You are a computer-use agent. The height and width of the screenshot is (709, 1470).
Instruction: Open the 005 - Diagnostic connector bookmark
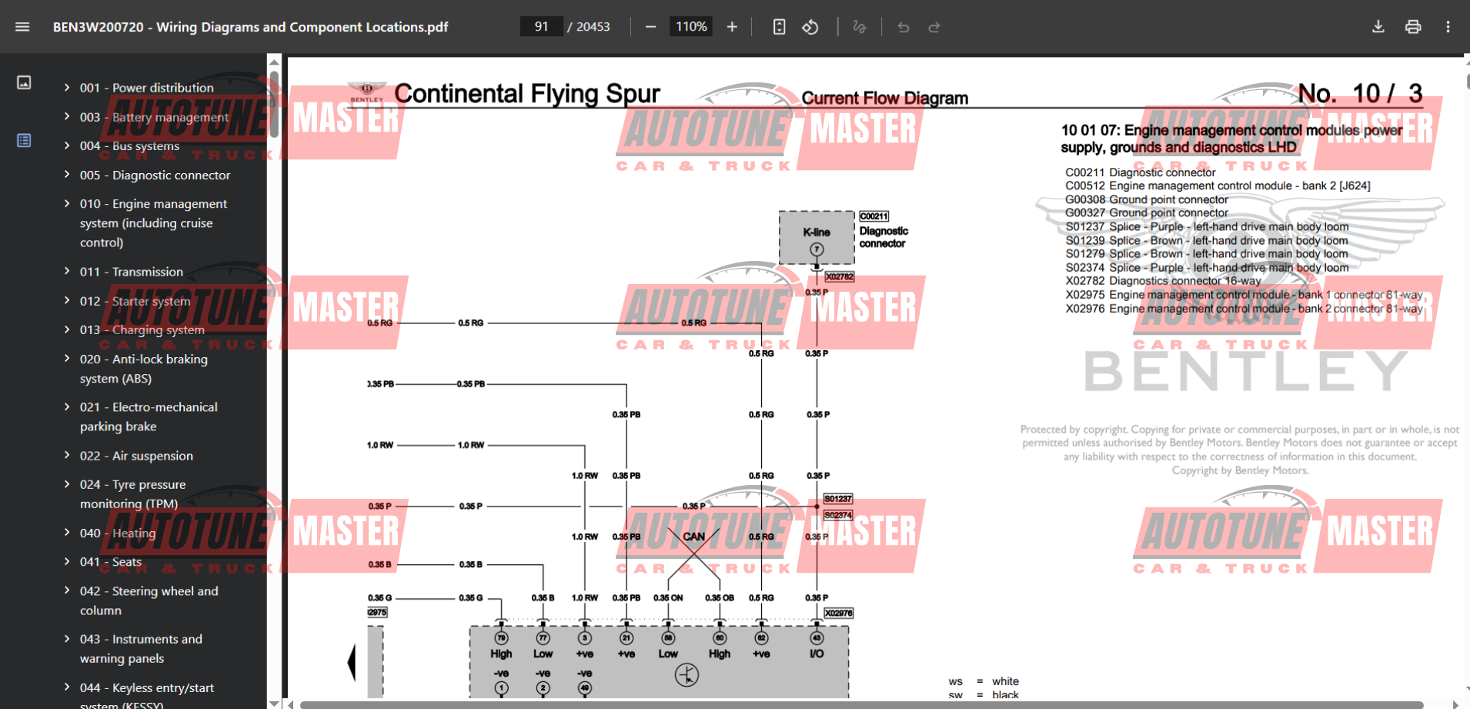coord(171,176)
